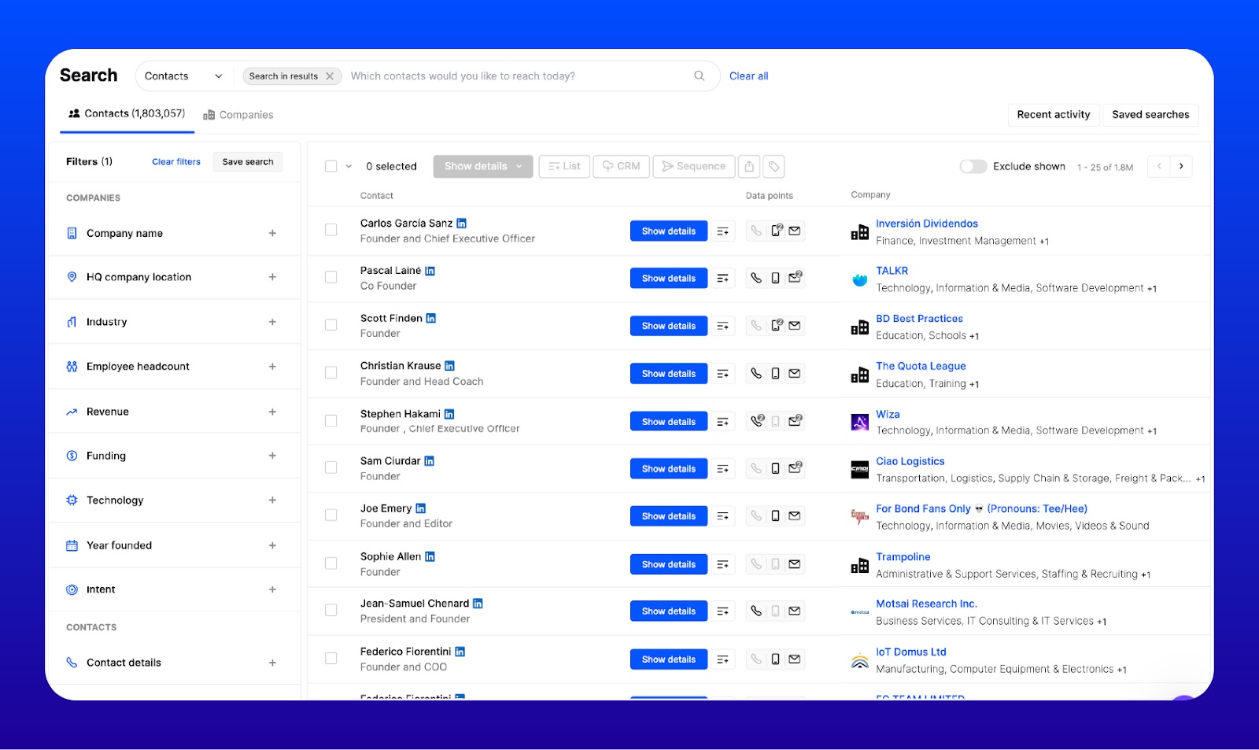Expand the Contact details filter
This screenshot has height=750, width=1259.
coord(272,663)
